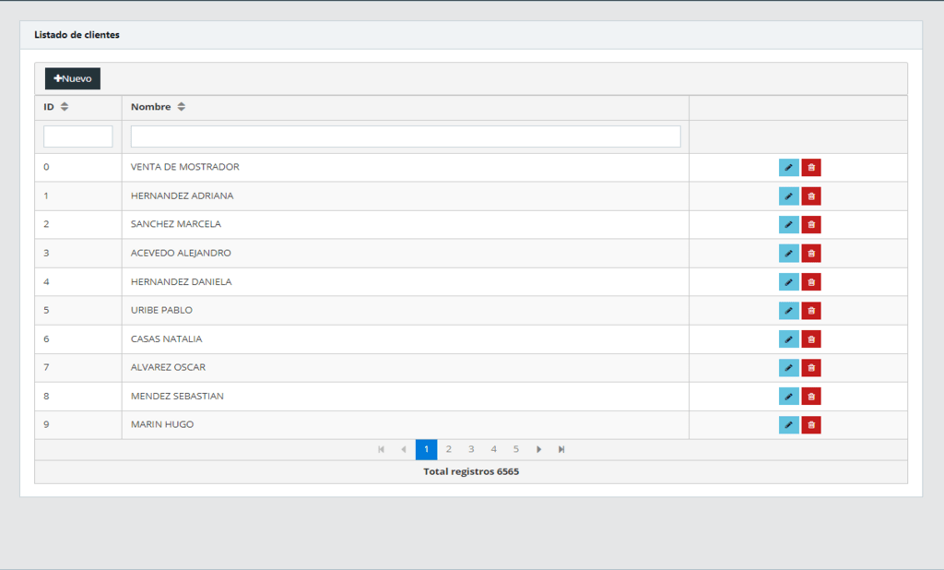Open page 5 of the client list
Image resolution: width=944 pixels, height=570 pixels.
point(516,449)
